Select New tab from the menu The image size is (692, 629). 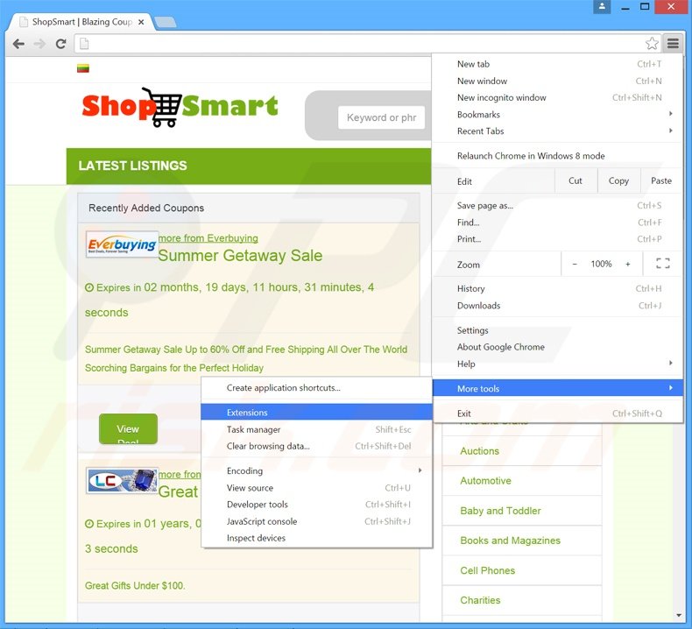[x=557, y=64]
